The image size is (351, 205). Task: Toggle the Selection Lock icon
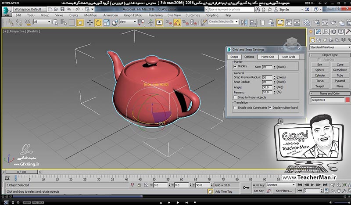tap(139, 185)
